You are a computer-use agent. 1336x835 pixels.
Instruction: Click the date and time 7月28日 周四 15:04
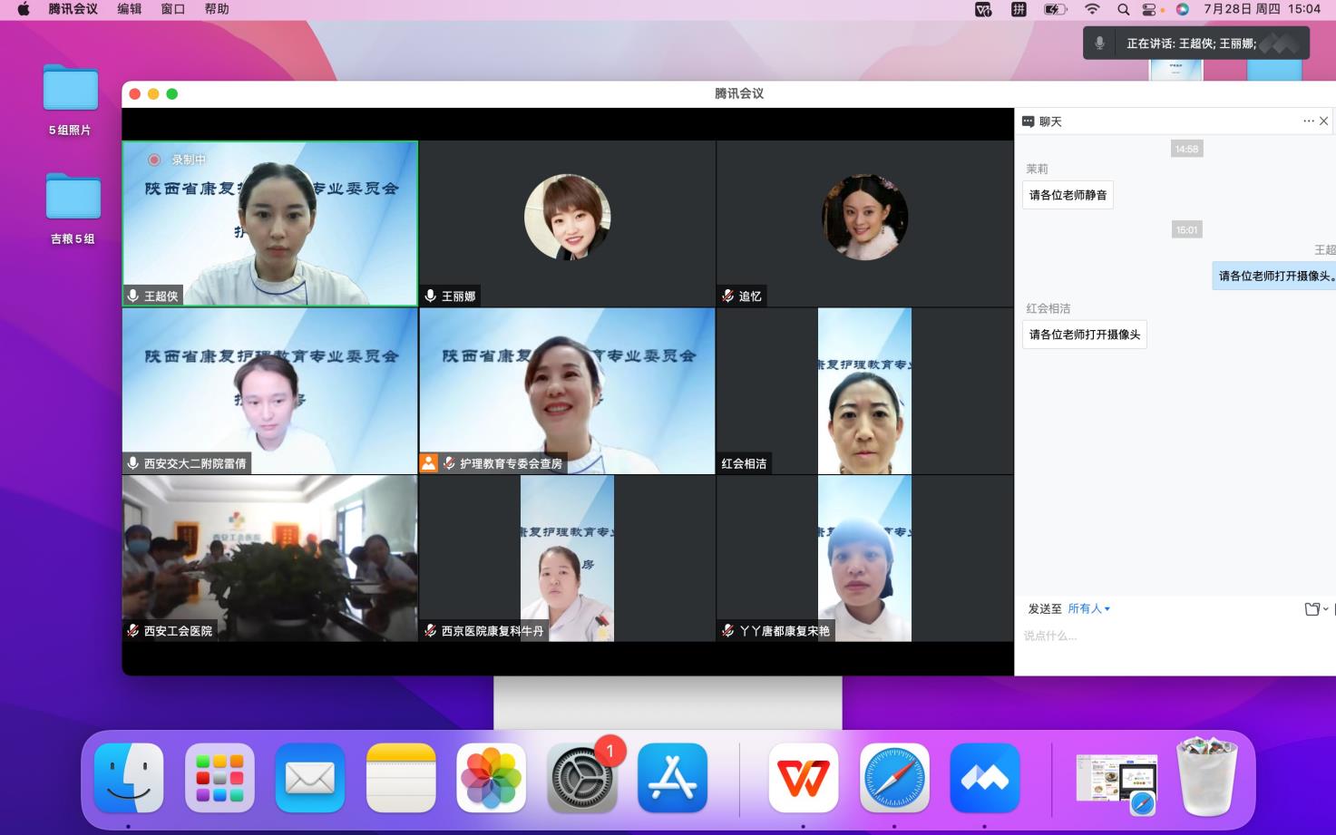tap(1262, 9)
